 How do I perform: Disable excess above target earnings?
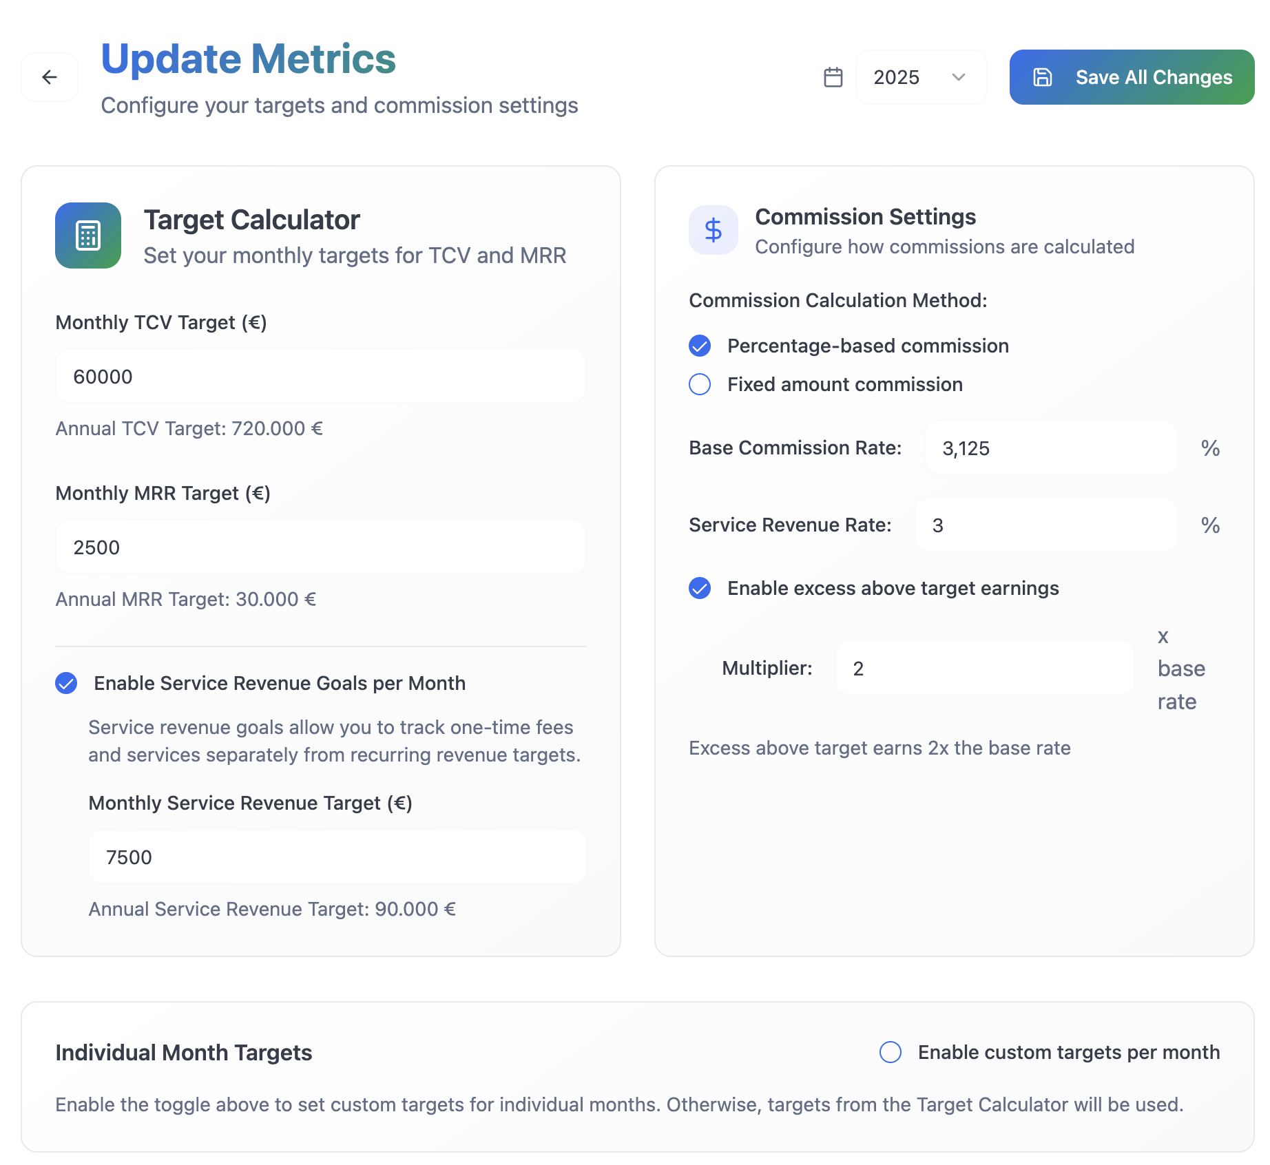point(699,588)
